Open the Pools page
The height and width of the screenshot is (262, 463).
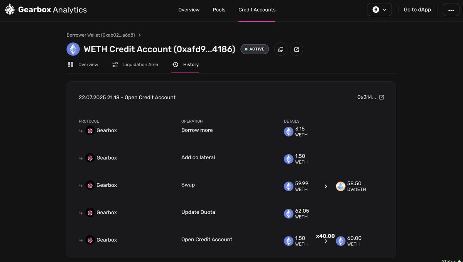[x=219, y=10]
